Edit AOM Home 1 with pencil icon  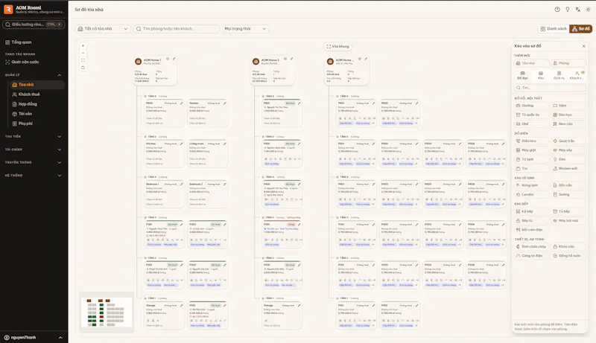click(174, 59)
